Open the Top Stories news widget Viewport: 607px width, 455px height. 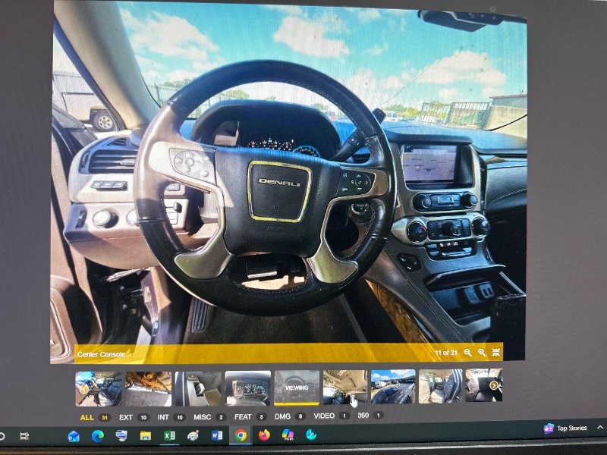[x=565, y=428]
